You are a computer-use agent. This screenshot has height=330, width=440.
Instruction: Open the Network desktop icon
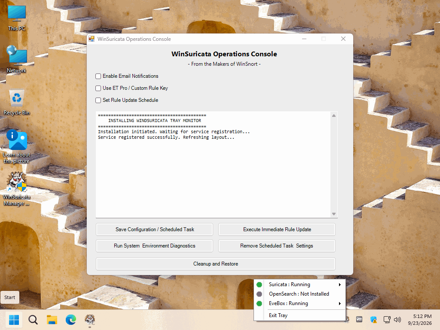click(x=17, y=59)
